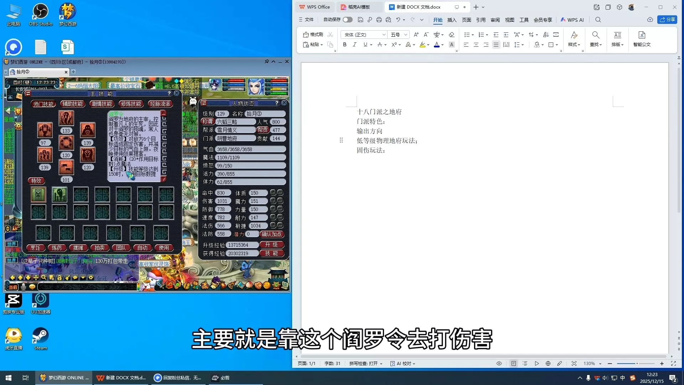The width and height of the screenshot is (684, 385).
Task: Toggle the 自动保存 auto-save switch
Action: pyautogui.click(x=348, y=20)
